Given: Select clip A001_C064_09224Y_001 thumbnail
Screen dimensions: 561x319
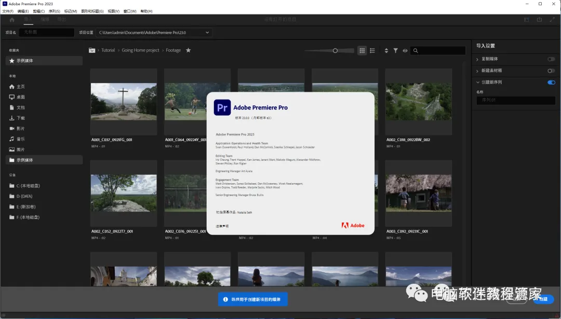Looking at the screenshot, I should 185,102.
